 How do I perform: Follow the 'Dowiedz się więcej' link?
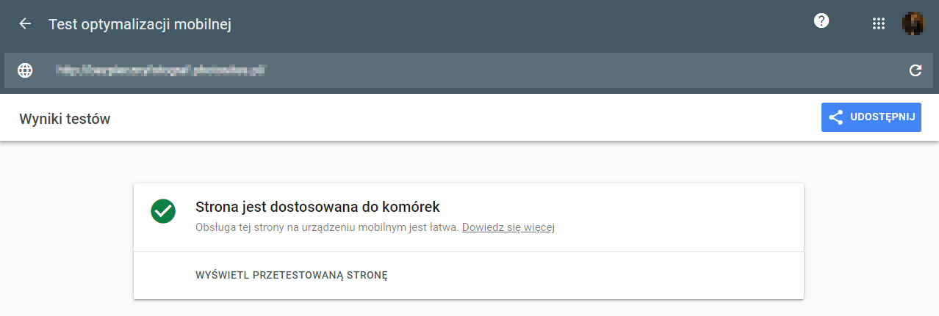click(508, 227)
